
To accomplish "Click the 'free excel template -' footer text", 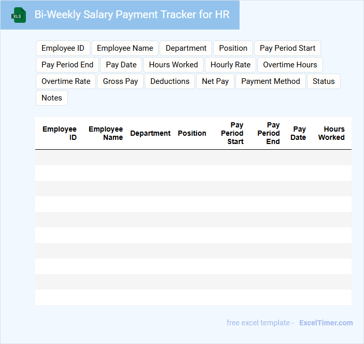I will click(x=260, y=323).
